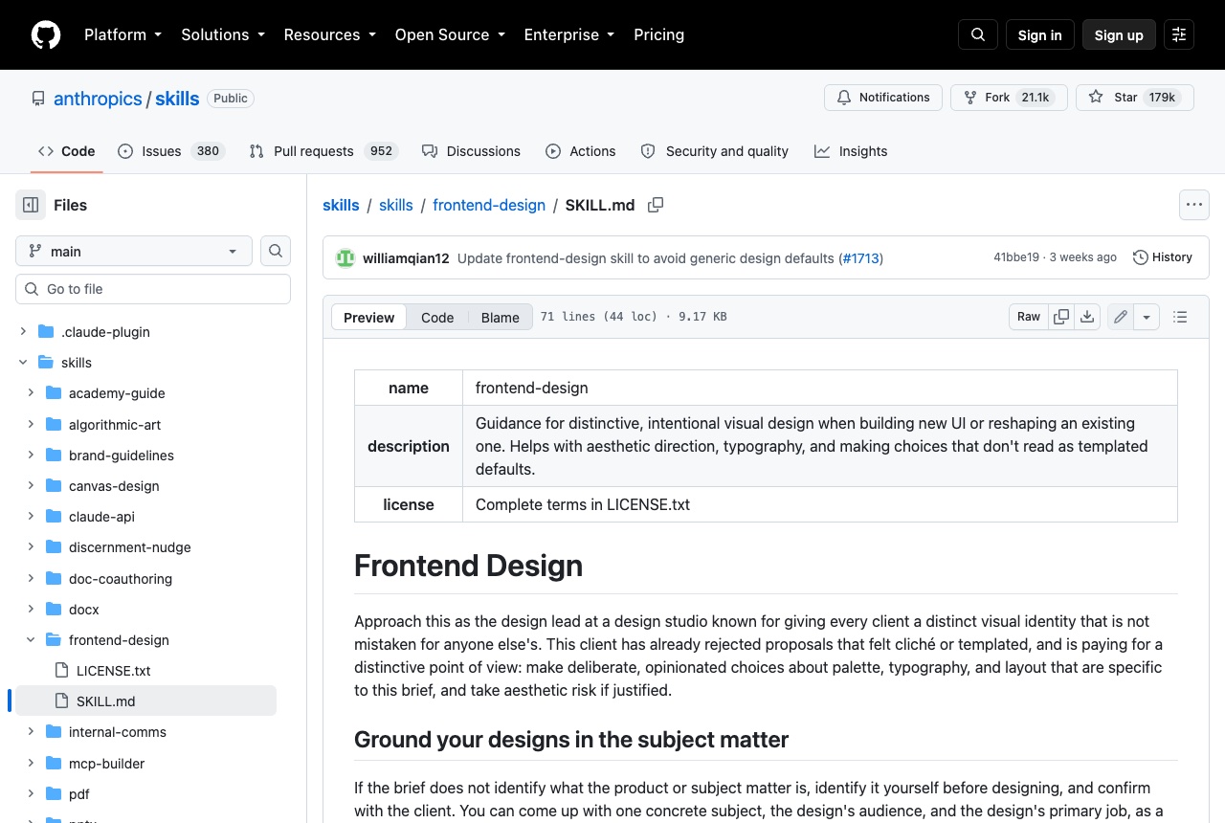Image resolution: width=1225 pixels, height=823 pixels.
Task: Open the Pricing page
Action: coord(659,34)
